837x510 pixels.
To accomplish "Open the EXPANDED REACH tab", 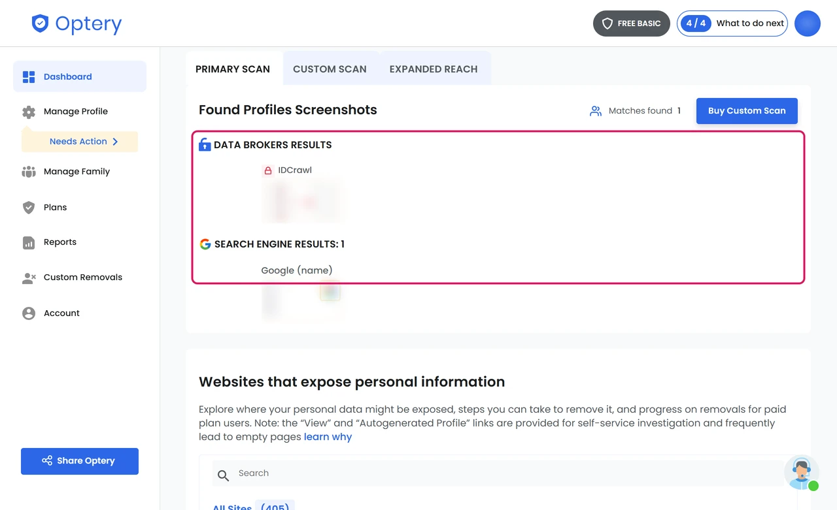I will tap(434, 69).
